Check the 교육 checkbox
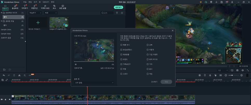251x105 pixels. 148,45
